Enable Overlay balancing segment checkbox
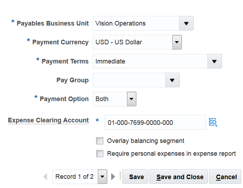 coord(100,141)
